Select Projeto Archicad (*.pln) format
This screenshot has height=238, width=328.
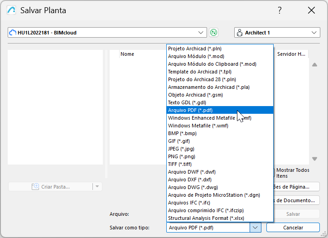[220, 49]
